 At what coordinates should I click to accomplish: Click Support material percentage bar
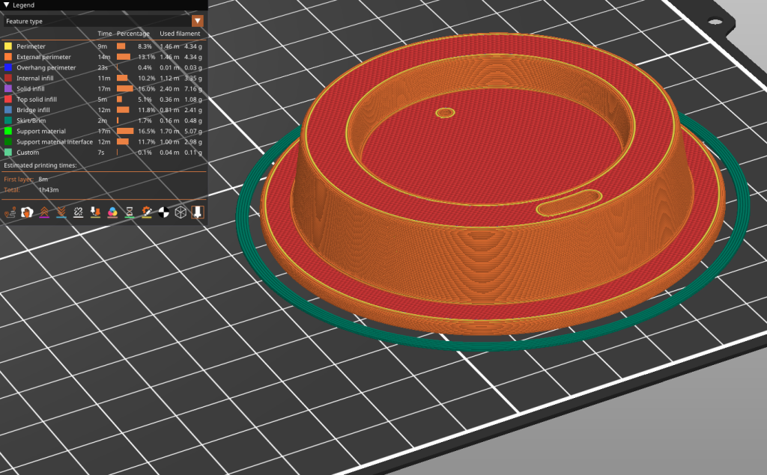tap(125, 131)
